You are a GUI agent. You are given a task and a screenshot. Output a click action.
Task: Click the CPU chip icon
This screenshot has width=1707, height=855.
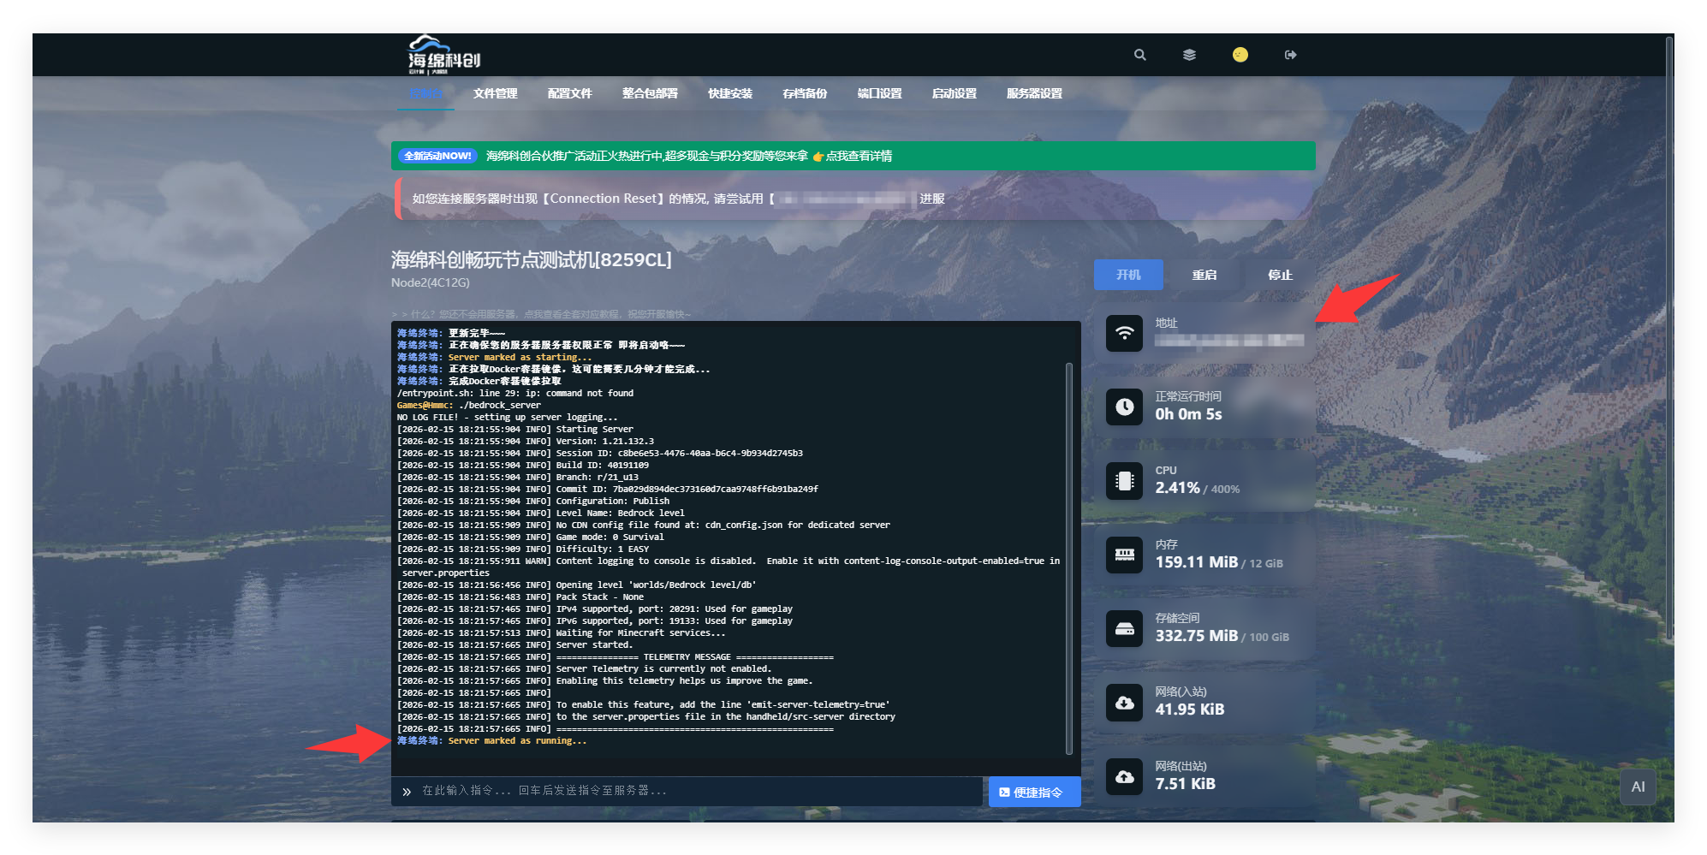1124,481
